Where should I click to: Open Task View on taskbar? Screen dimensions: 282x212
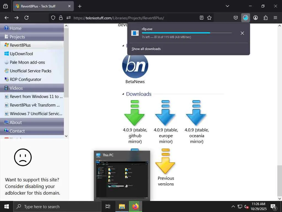click(108, 206)
